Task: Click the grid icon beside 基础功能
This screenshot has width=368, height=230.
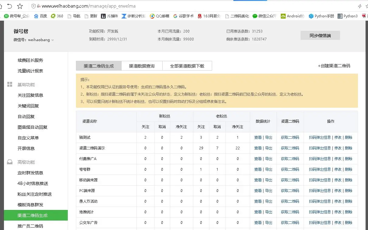Action: click(10, 85)
